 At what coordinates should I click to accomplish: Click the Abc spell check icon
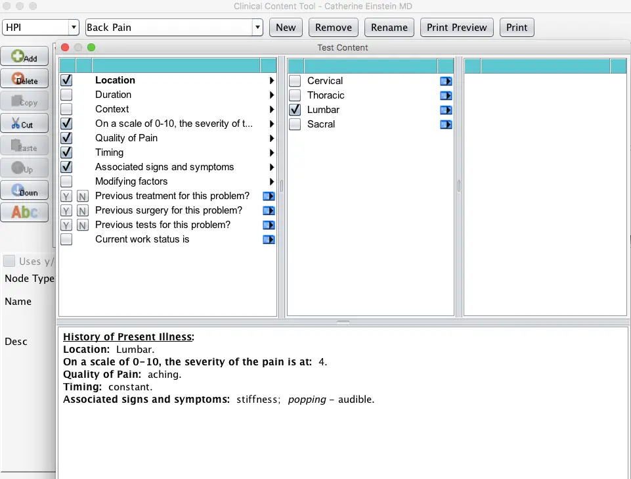click(x=24, y=212)
